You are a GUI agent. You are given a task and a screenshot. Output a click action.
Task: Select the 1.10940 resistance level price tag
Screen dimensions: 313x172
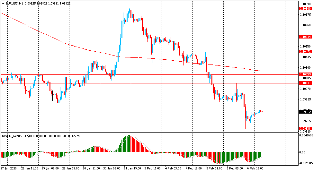305,9
